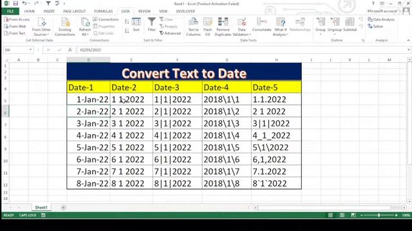412x231 pixels.
Task: Collapse the ribbon with the arrow
Action: coord(408,40)
